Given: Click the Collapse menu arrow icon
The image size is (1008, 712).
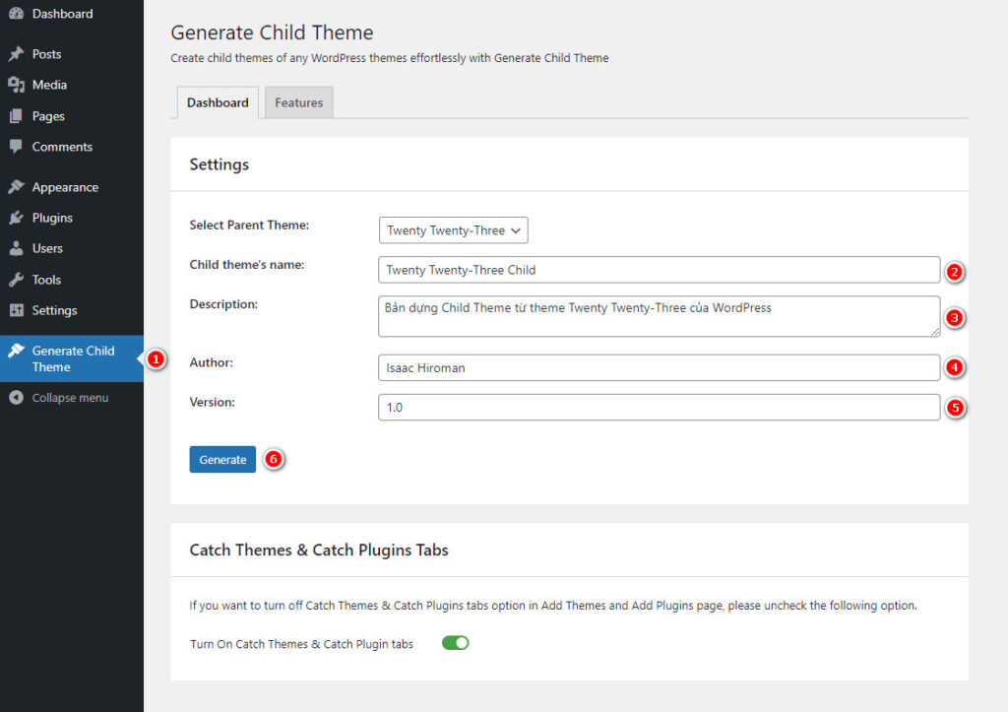Looking at the screenshot, I should click(x=16, y=398).
